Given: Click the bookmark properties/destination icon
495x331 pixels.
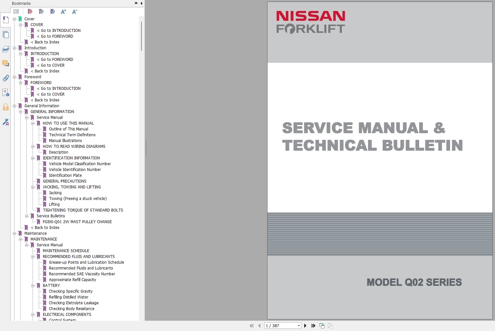Looking at the screenshot, I should 53,12.
